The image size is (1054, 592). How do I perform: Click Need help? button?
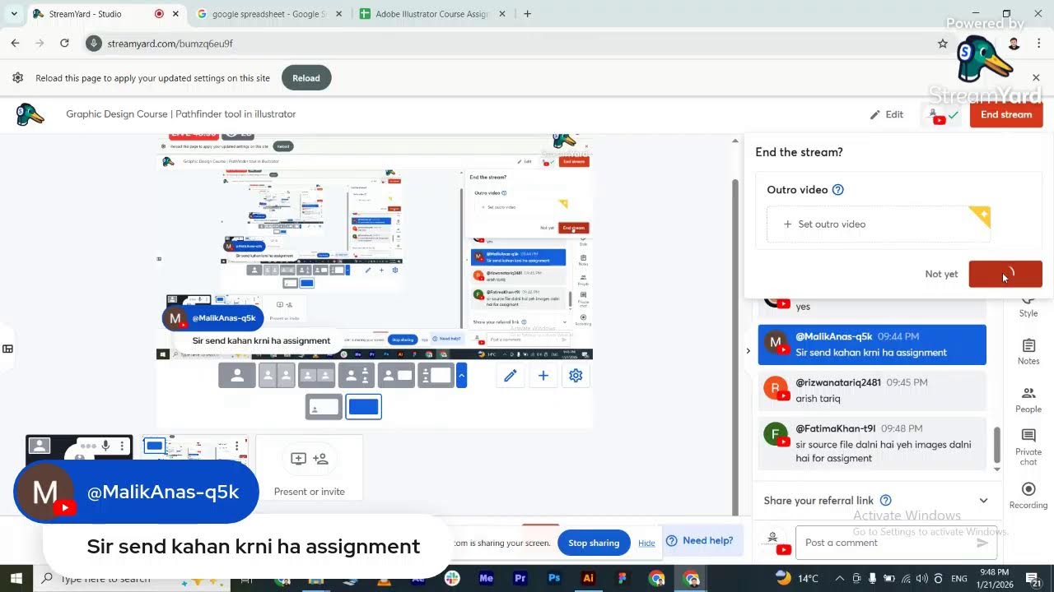(x=700, y=540)
